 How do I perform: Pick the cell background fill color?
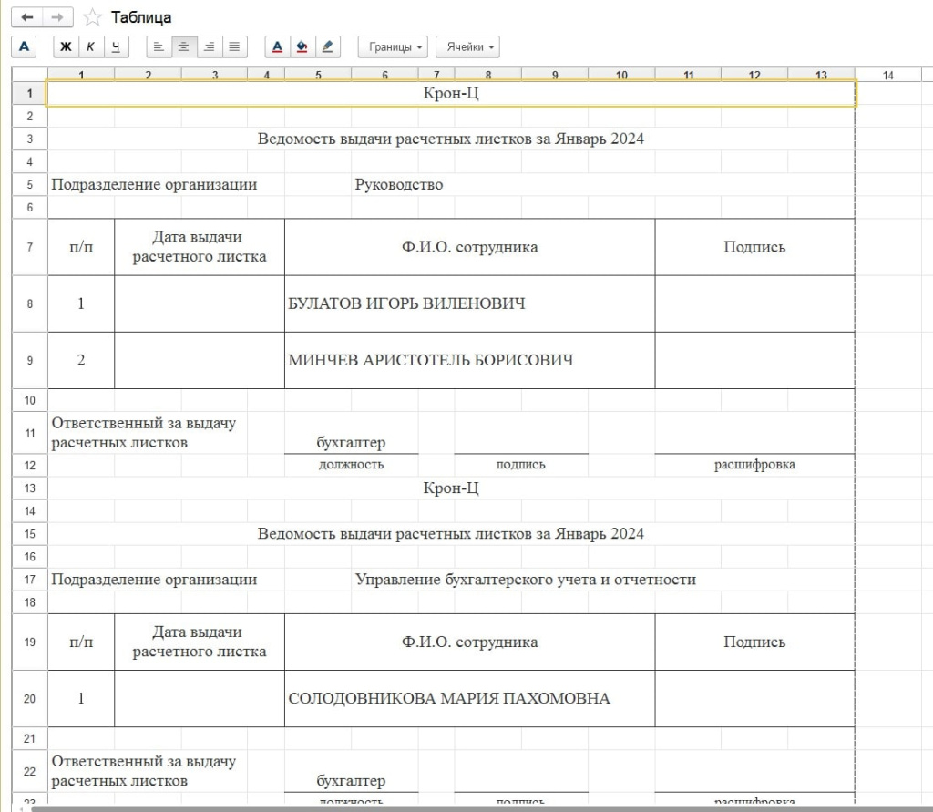click(302, 46)
